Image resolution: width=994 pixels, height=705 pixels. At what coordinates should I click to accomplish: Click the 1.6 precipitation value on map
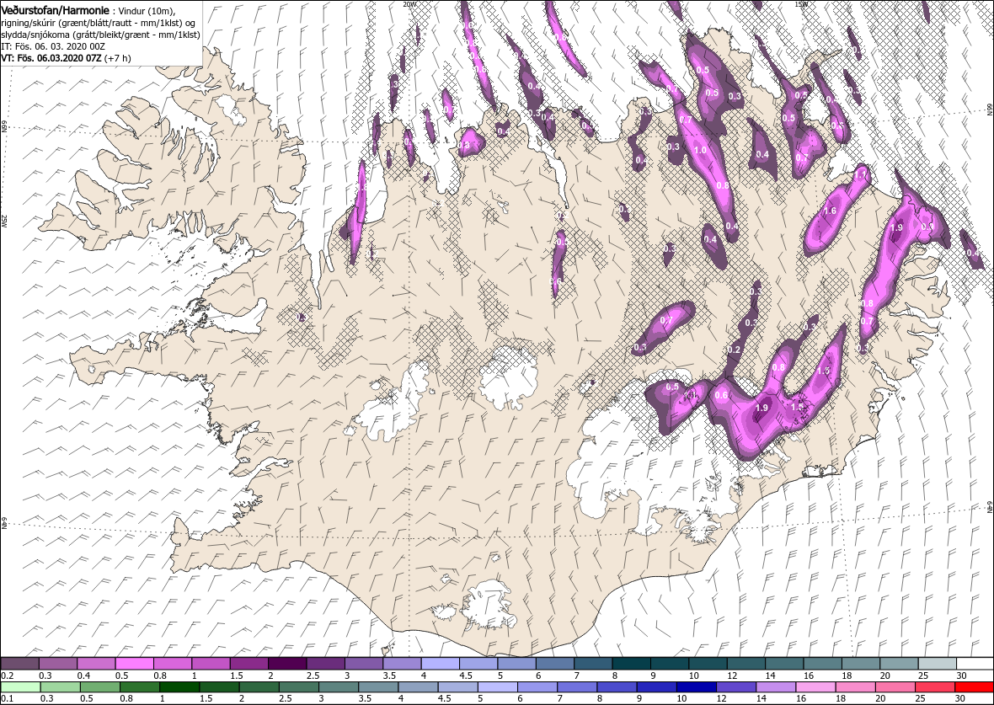[x=829, y=211]
